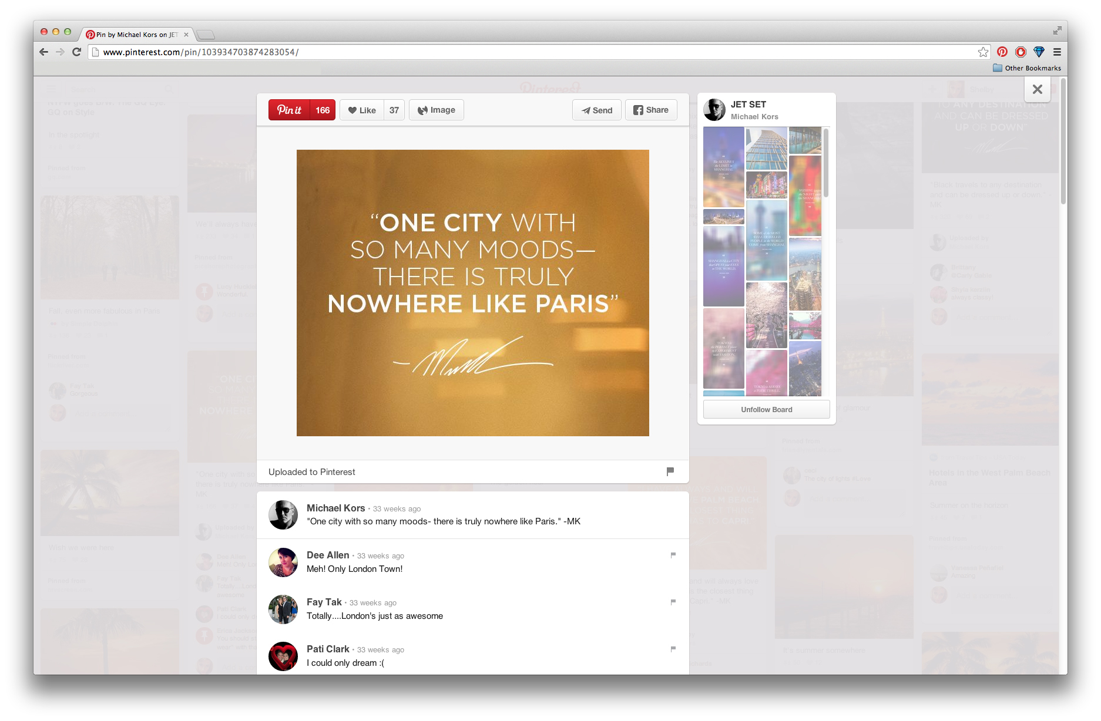1101x721 pixels.
Task: Open Fay Tak's profile name
Action: 324,602
